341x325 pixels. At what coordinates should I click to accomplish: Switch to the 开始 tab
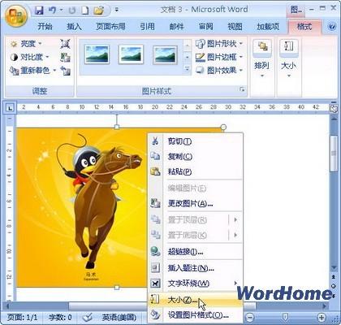45,26
